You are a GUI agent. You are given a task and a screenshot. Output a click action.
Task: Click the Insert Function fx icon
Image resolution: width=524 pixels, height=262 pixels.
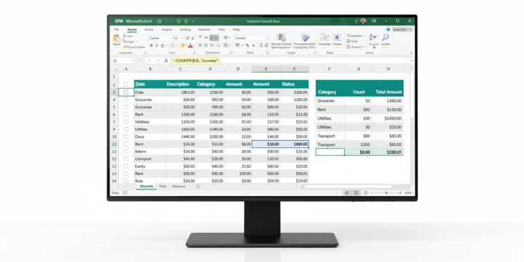coord(166,61)
